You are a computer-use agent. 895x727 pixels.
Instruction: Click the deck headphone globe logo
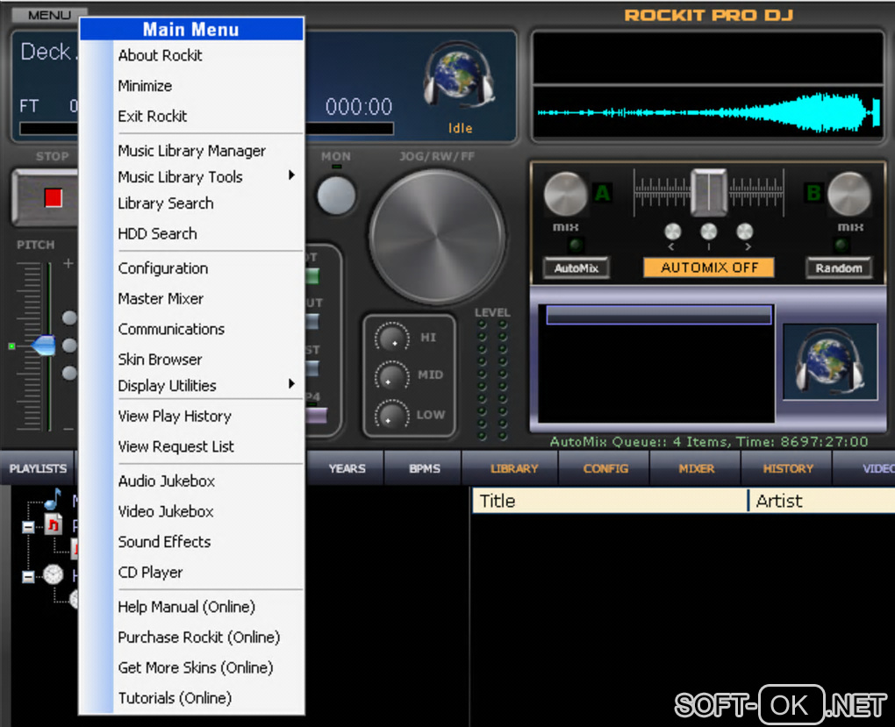pyautogui.click(x=458, y=75)
